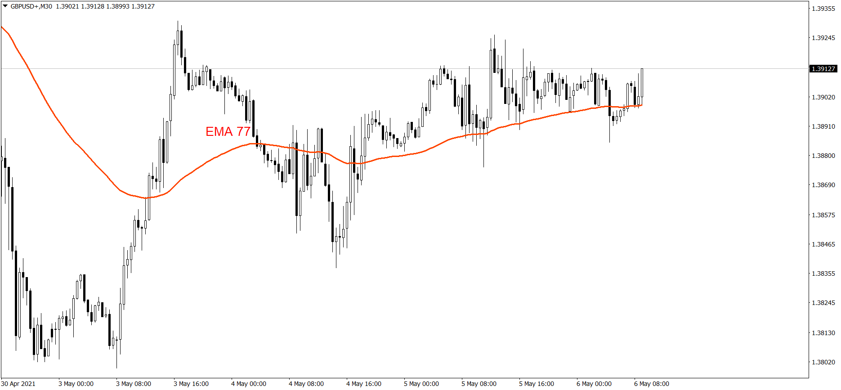
Task: Click time axis label 3 May 16:00
Action: [x=191, y=384]
